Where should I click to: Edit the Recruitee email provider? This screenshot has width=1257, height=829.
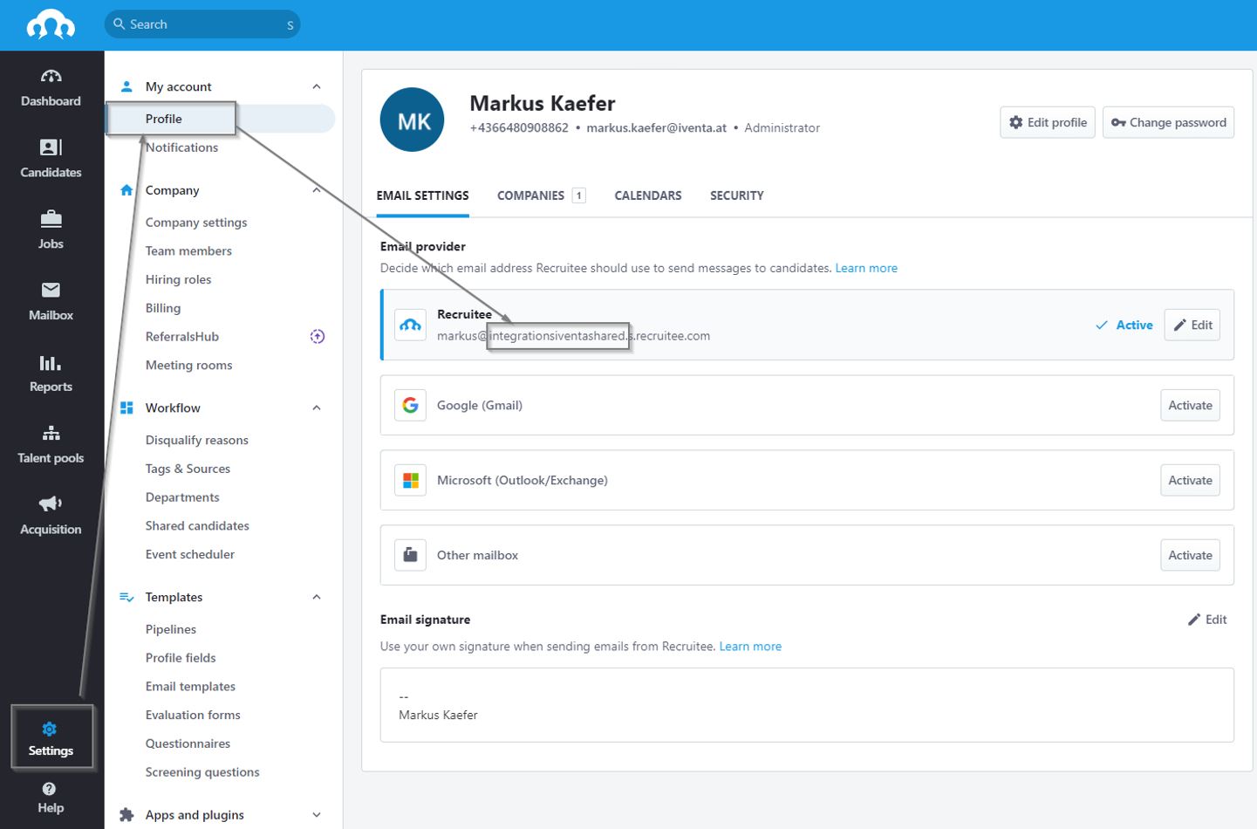click(x=1192, y=325)
